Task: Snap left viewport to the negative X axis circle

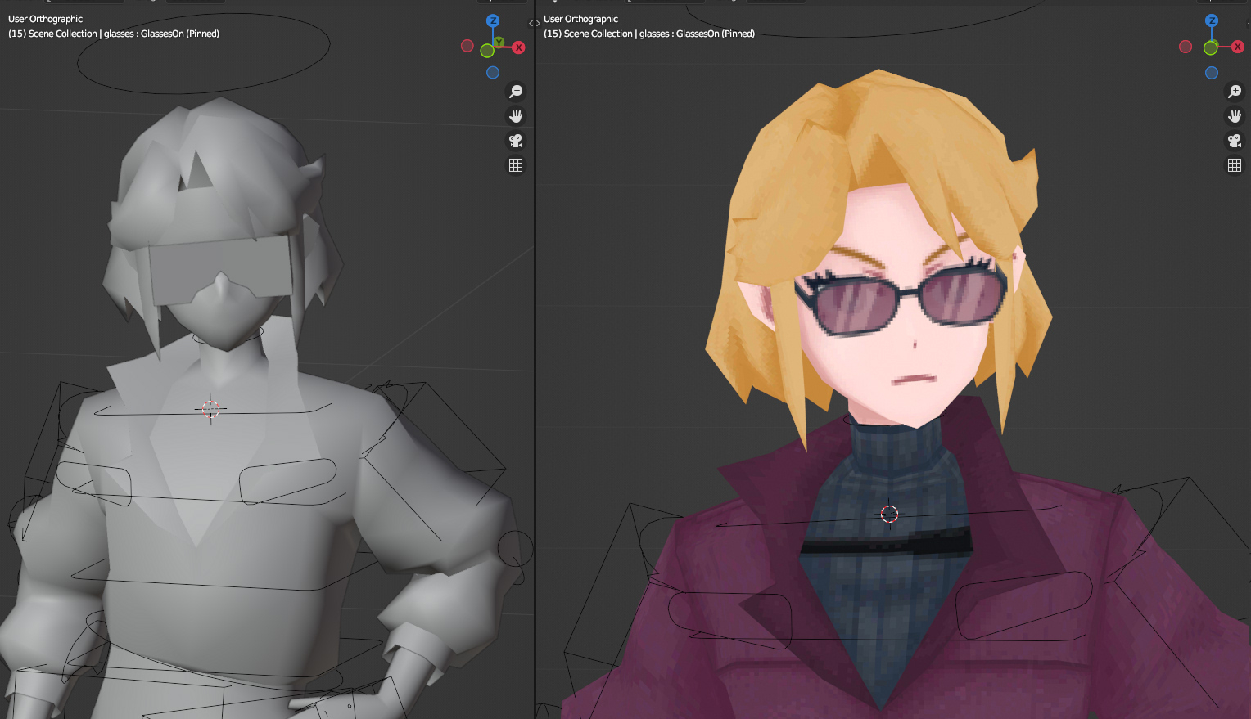Action: click(467, 46)
